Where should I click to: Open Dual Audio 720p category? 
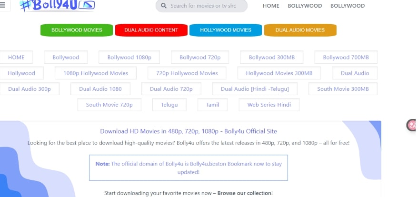point(171,89)
